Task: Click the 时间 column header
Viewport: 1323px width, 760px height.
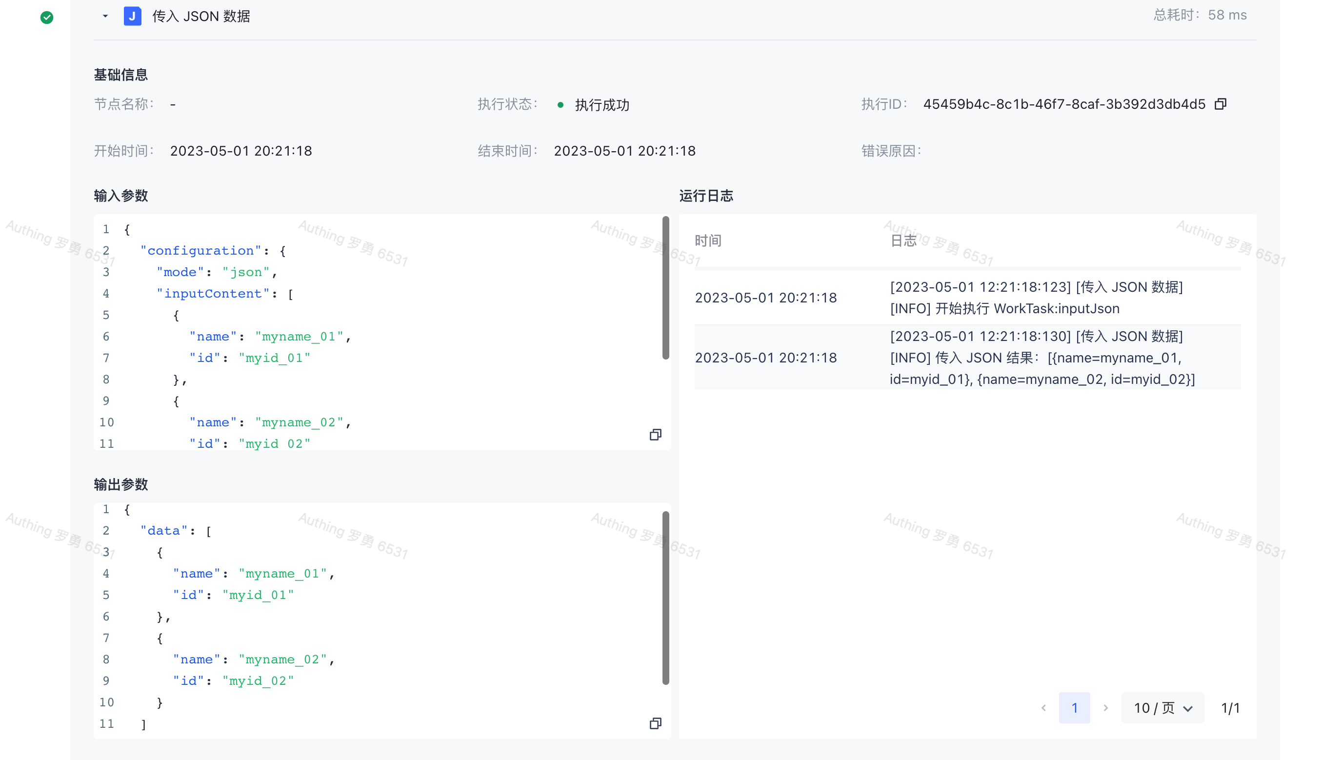Action: [x=708, y=240]
